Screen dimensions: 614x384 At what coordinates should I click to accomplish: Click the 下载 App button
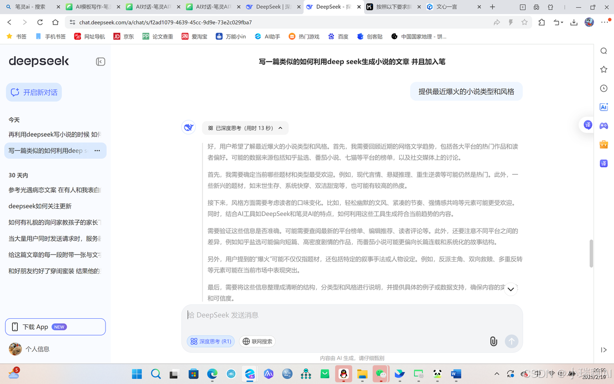point(55,327)
